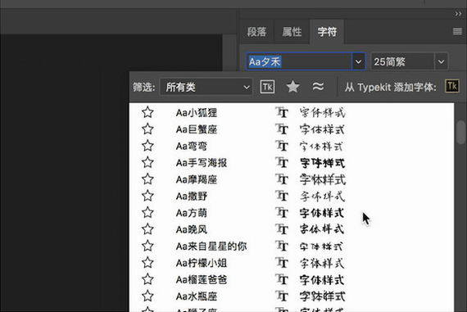Screen dimensions: 467x312
Task: Click TrueType icon beside Aa晚风
Action: tap(282, 229)
